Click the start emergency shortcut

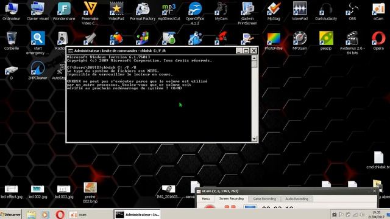click(38, 43)
